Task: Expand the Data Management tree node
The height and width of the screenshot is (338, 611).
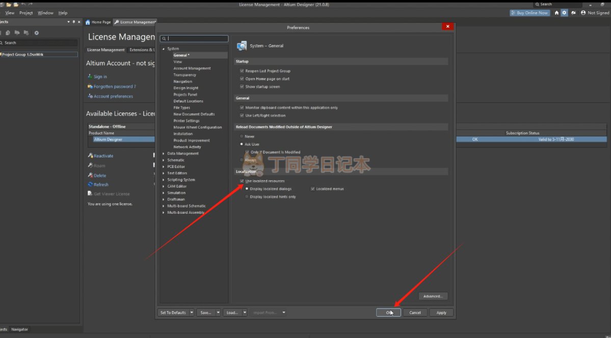Action: (164, 154)
